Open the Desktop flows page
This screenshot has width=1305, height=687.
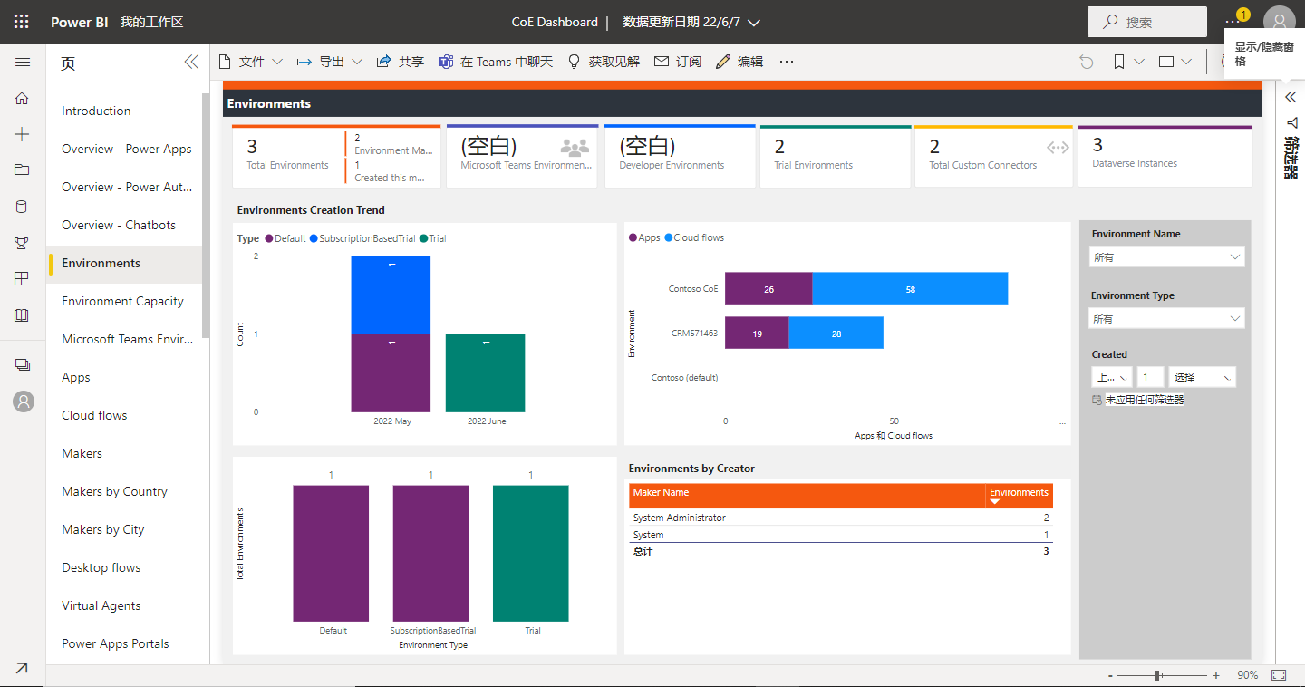(x=101, y=567)
